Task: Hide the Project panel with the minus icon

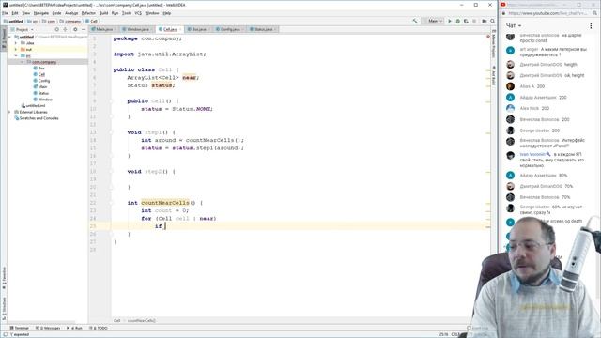Action: pos(84,29)
